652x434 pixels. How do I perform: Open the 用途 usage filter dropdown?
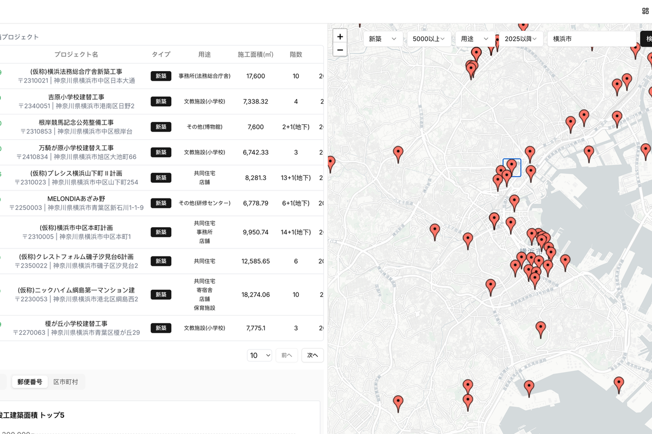(475, 39)
